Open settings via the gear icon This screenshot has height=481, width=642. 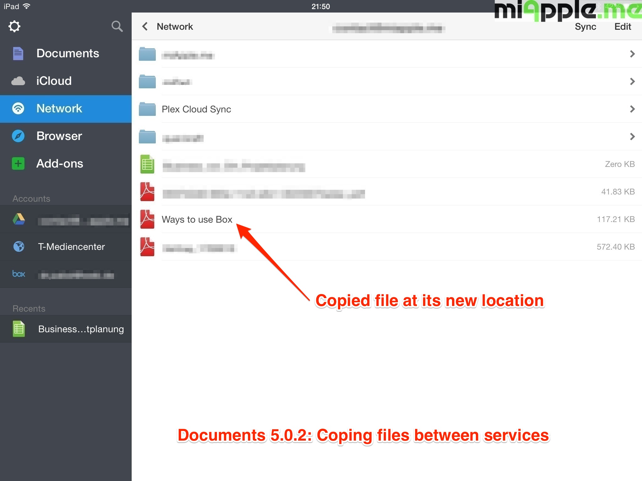14,27
